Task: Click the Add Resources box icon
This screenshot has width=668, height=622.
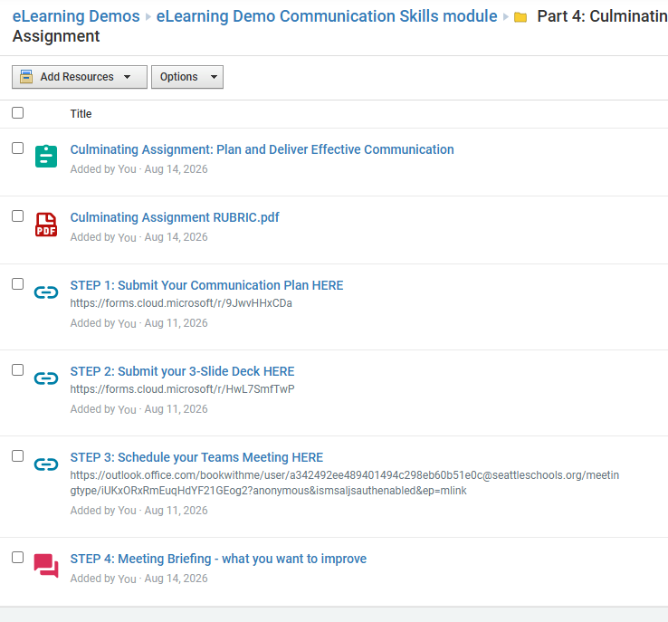Action: [x=26, y=77]
